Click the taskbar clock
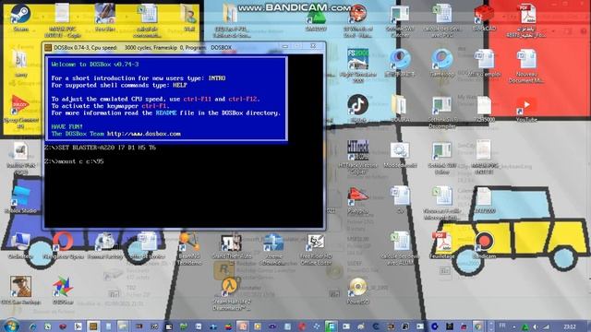 [x=570, y=326]
